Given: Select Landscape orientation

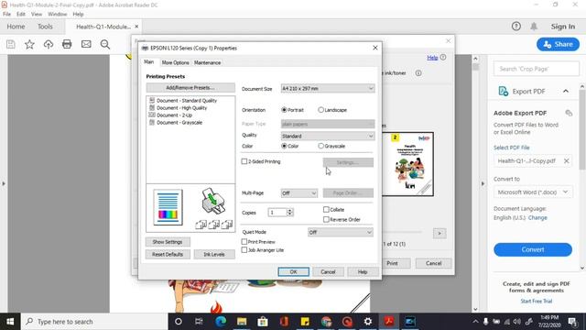Looking at the screenshot, I should [x=320, y=110].
